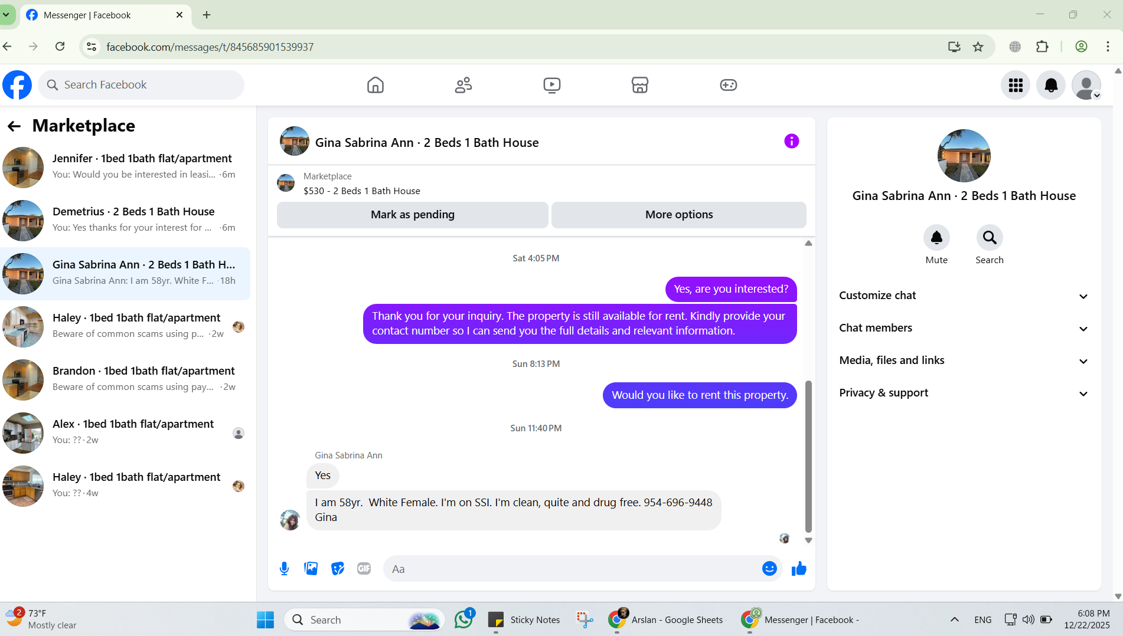Reload the page

[60, 47]
